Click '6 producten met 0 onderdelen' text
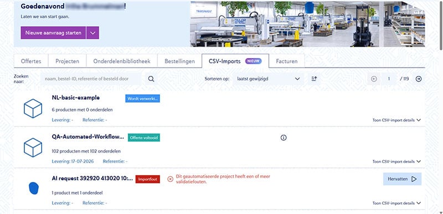443x214 pixels. click(x=82, y=110)
